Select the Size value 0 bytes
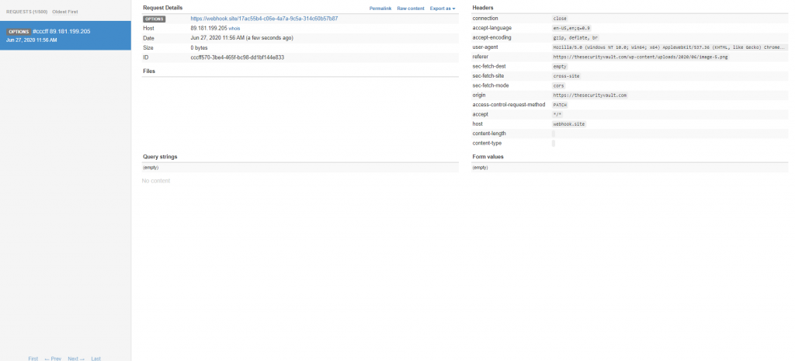The height and width of the screenshot is (361, 795). (199, 47)
